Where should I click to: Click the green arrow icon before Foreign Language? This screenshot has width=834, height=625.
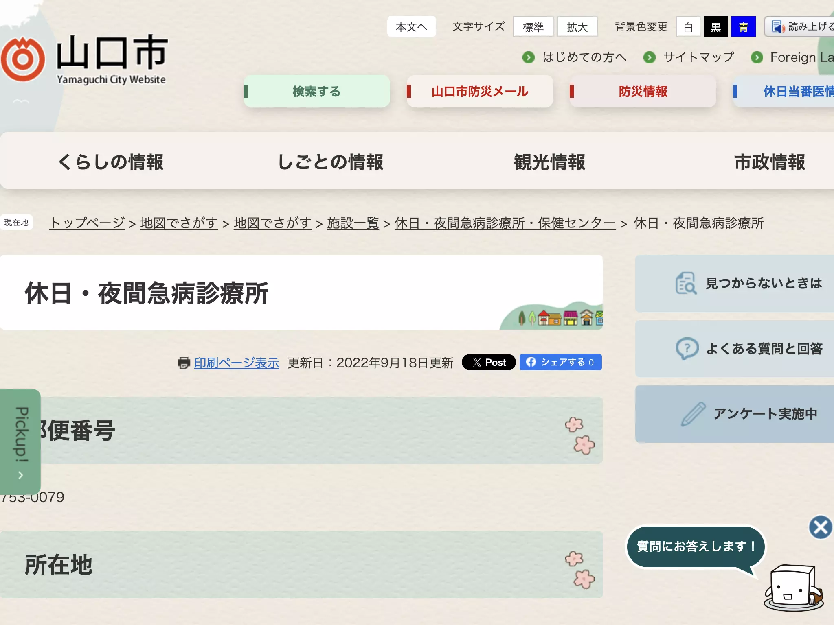(757, 57)
